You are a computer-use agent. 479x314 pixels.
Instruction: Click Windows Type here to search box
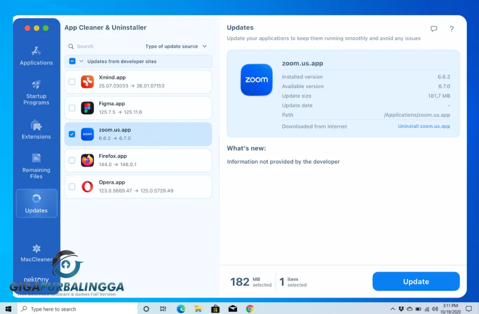pos(77,309)
